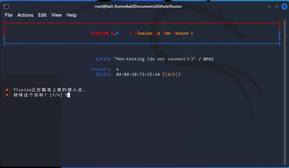Viewport: 289px width, 168px height.
Task: Click the cursor after typed Y
Action: [x=69, y=95]
